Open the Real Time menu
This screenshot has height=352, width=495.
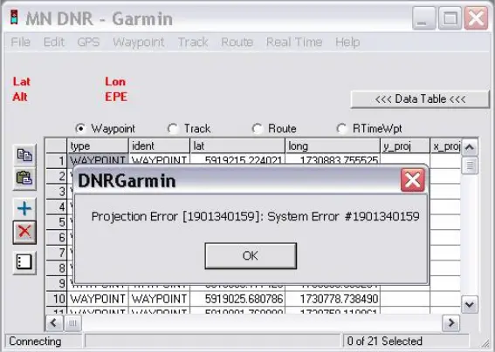[294, 42]
